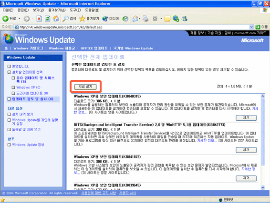Screen dimensions: 270x203
Task: Remove the KB840315 update with 제거
Action: [246, 118]
